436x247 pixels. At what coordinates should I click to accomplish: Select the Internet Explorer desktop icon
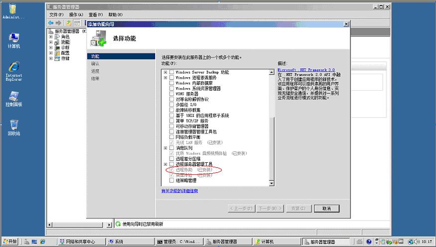click(13, 72)
